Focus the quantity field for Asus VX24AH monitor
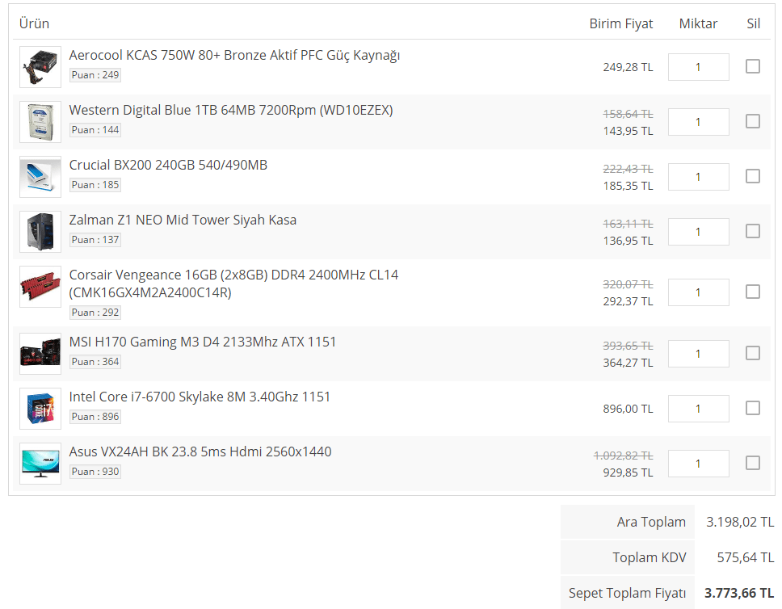The image size is (782, 609). (698, 464)
